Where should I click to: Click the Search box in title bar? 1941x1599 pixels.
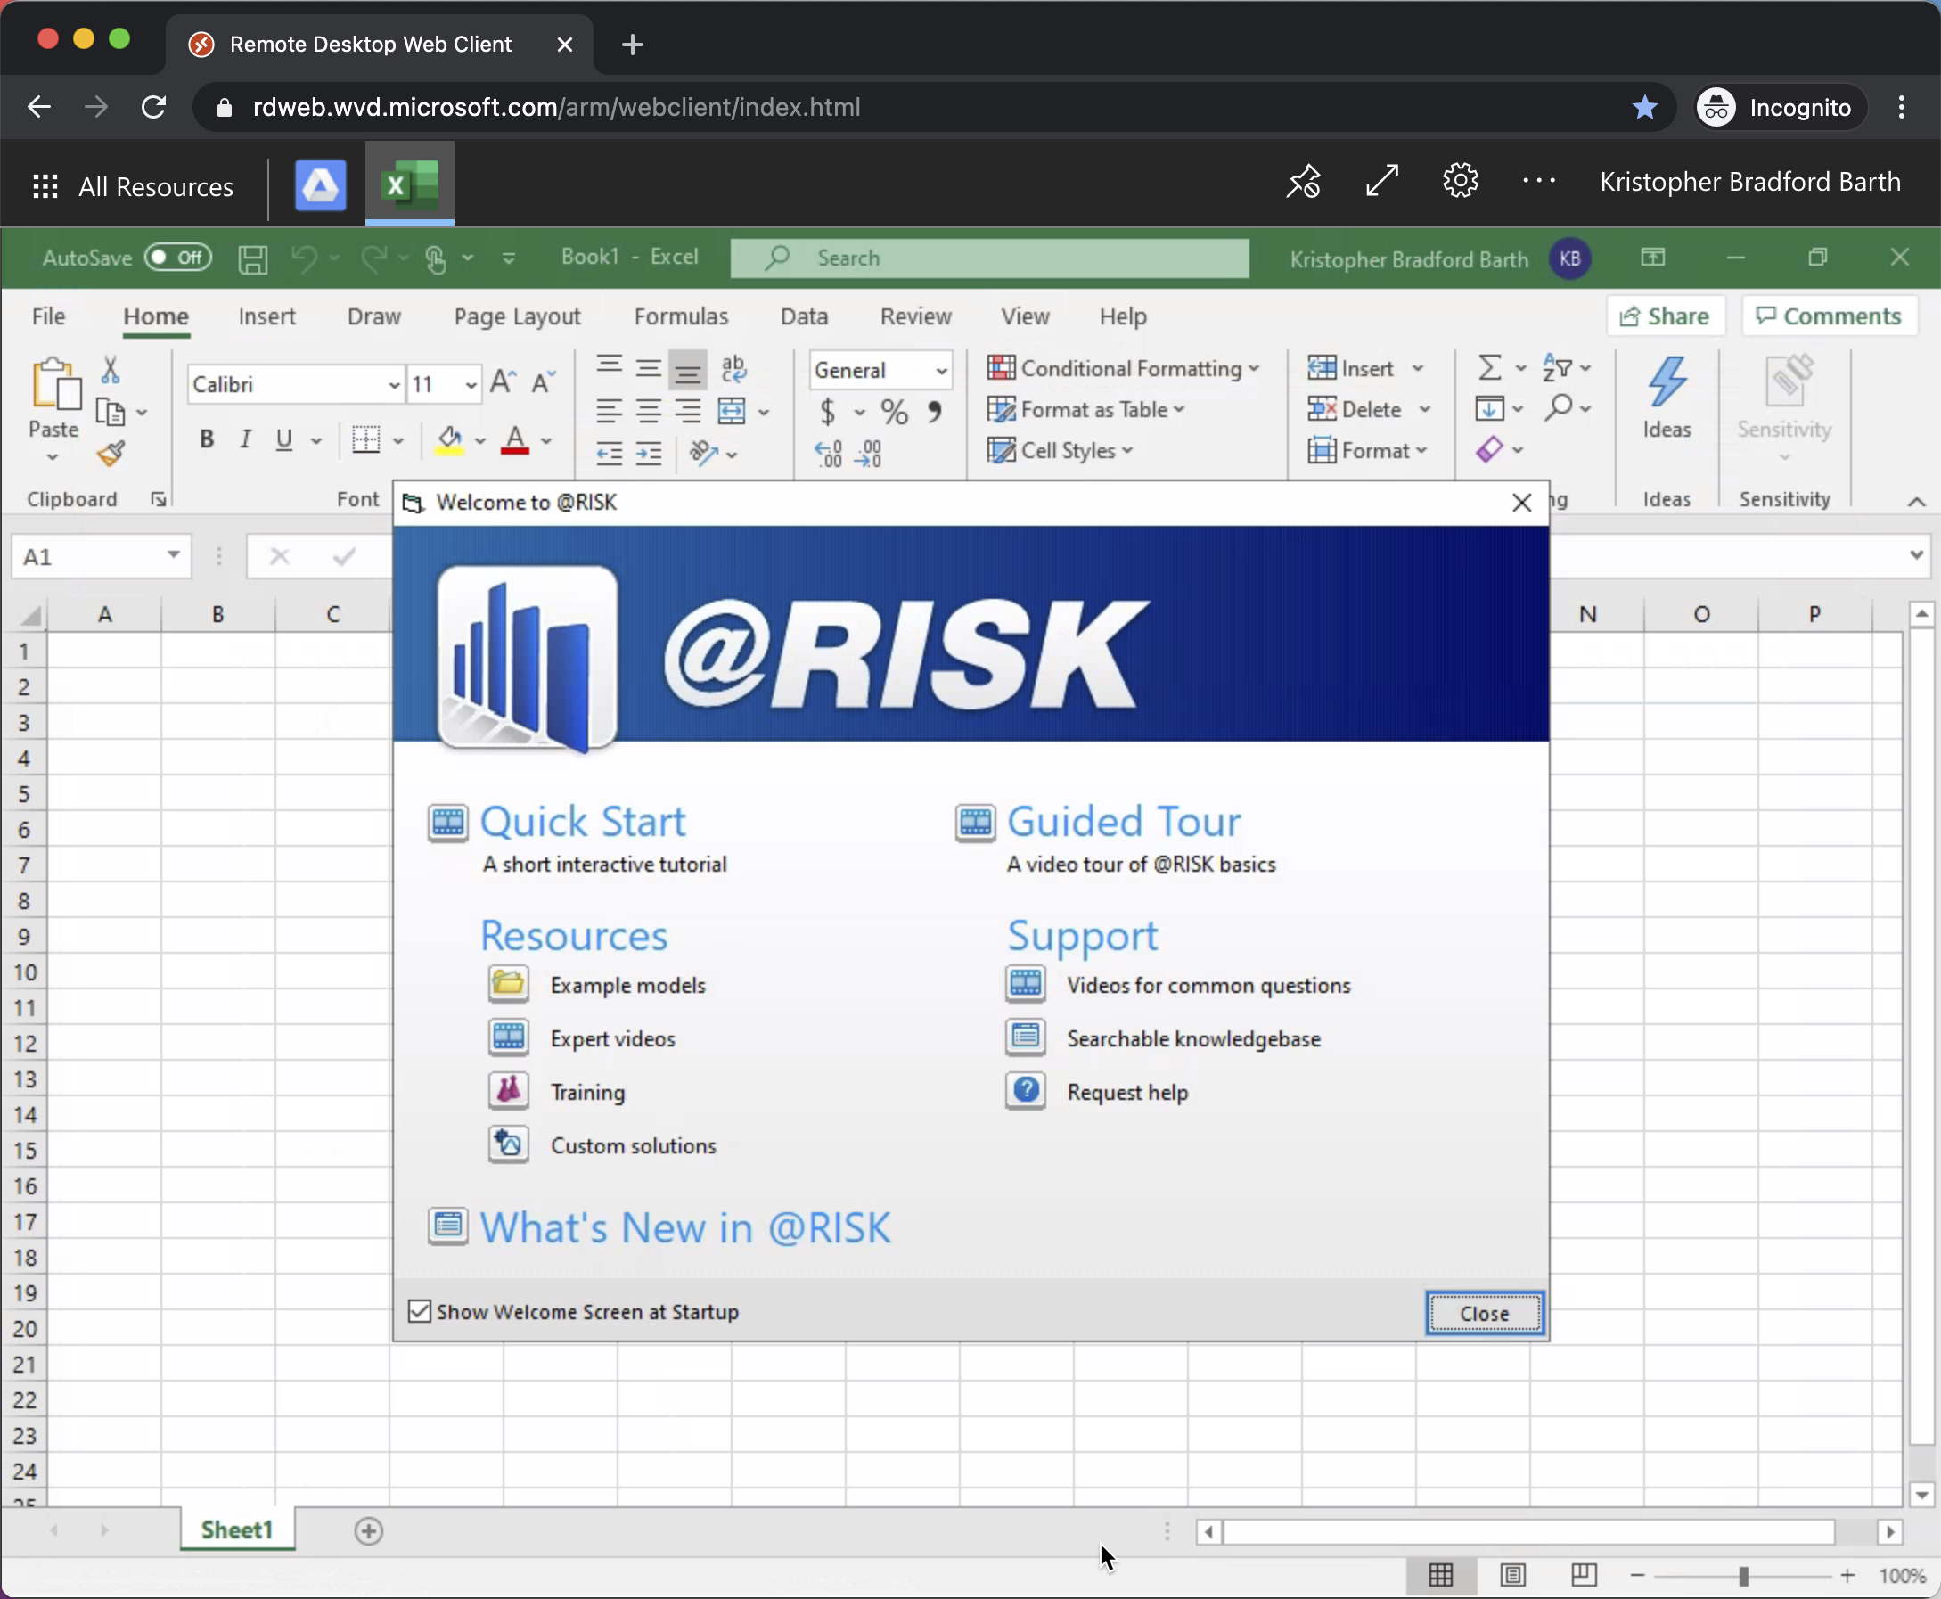(990, 258)
